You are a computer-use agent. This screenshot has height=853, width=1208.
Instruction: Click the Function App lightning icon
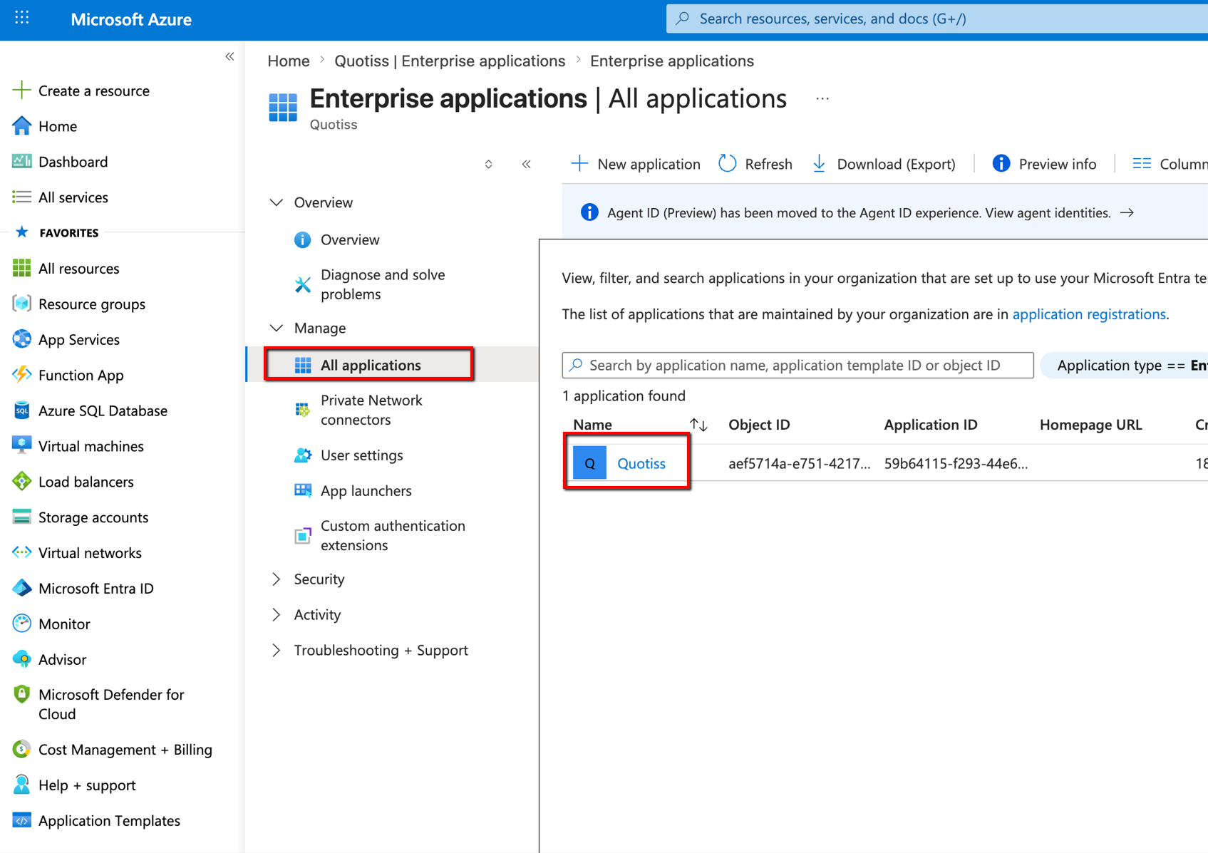(x=22, y=375)
